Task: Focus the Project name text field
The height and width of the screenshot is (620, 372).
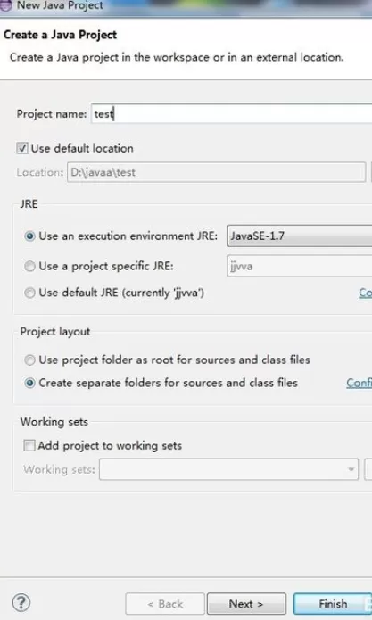Action: (232, 114)
